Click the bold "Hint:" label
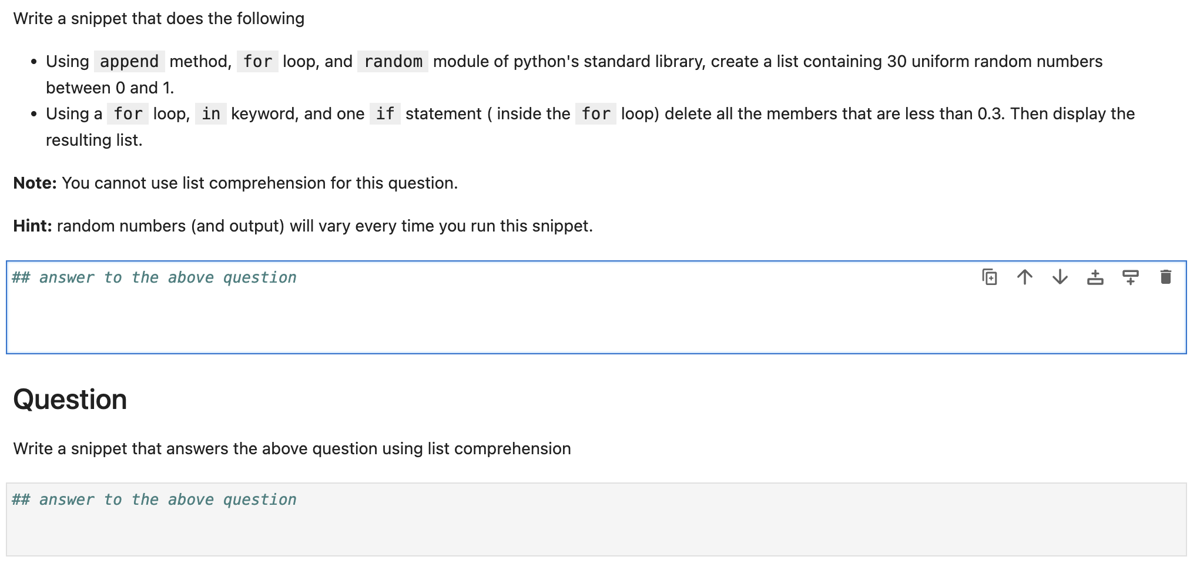This screenshot has height=570, width=1200. click(32, 226)
